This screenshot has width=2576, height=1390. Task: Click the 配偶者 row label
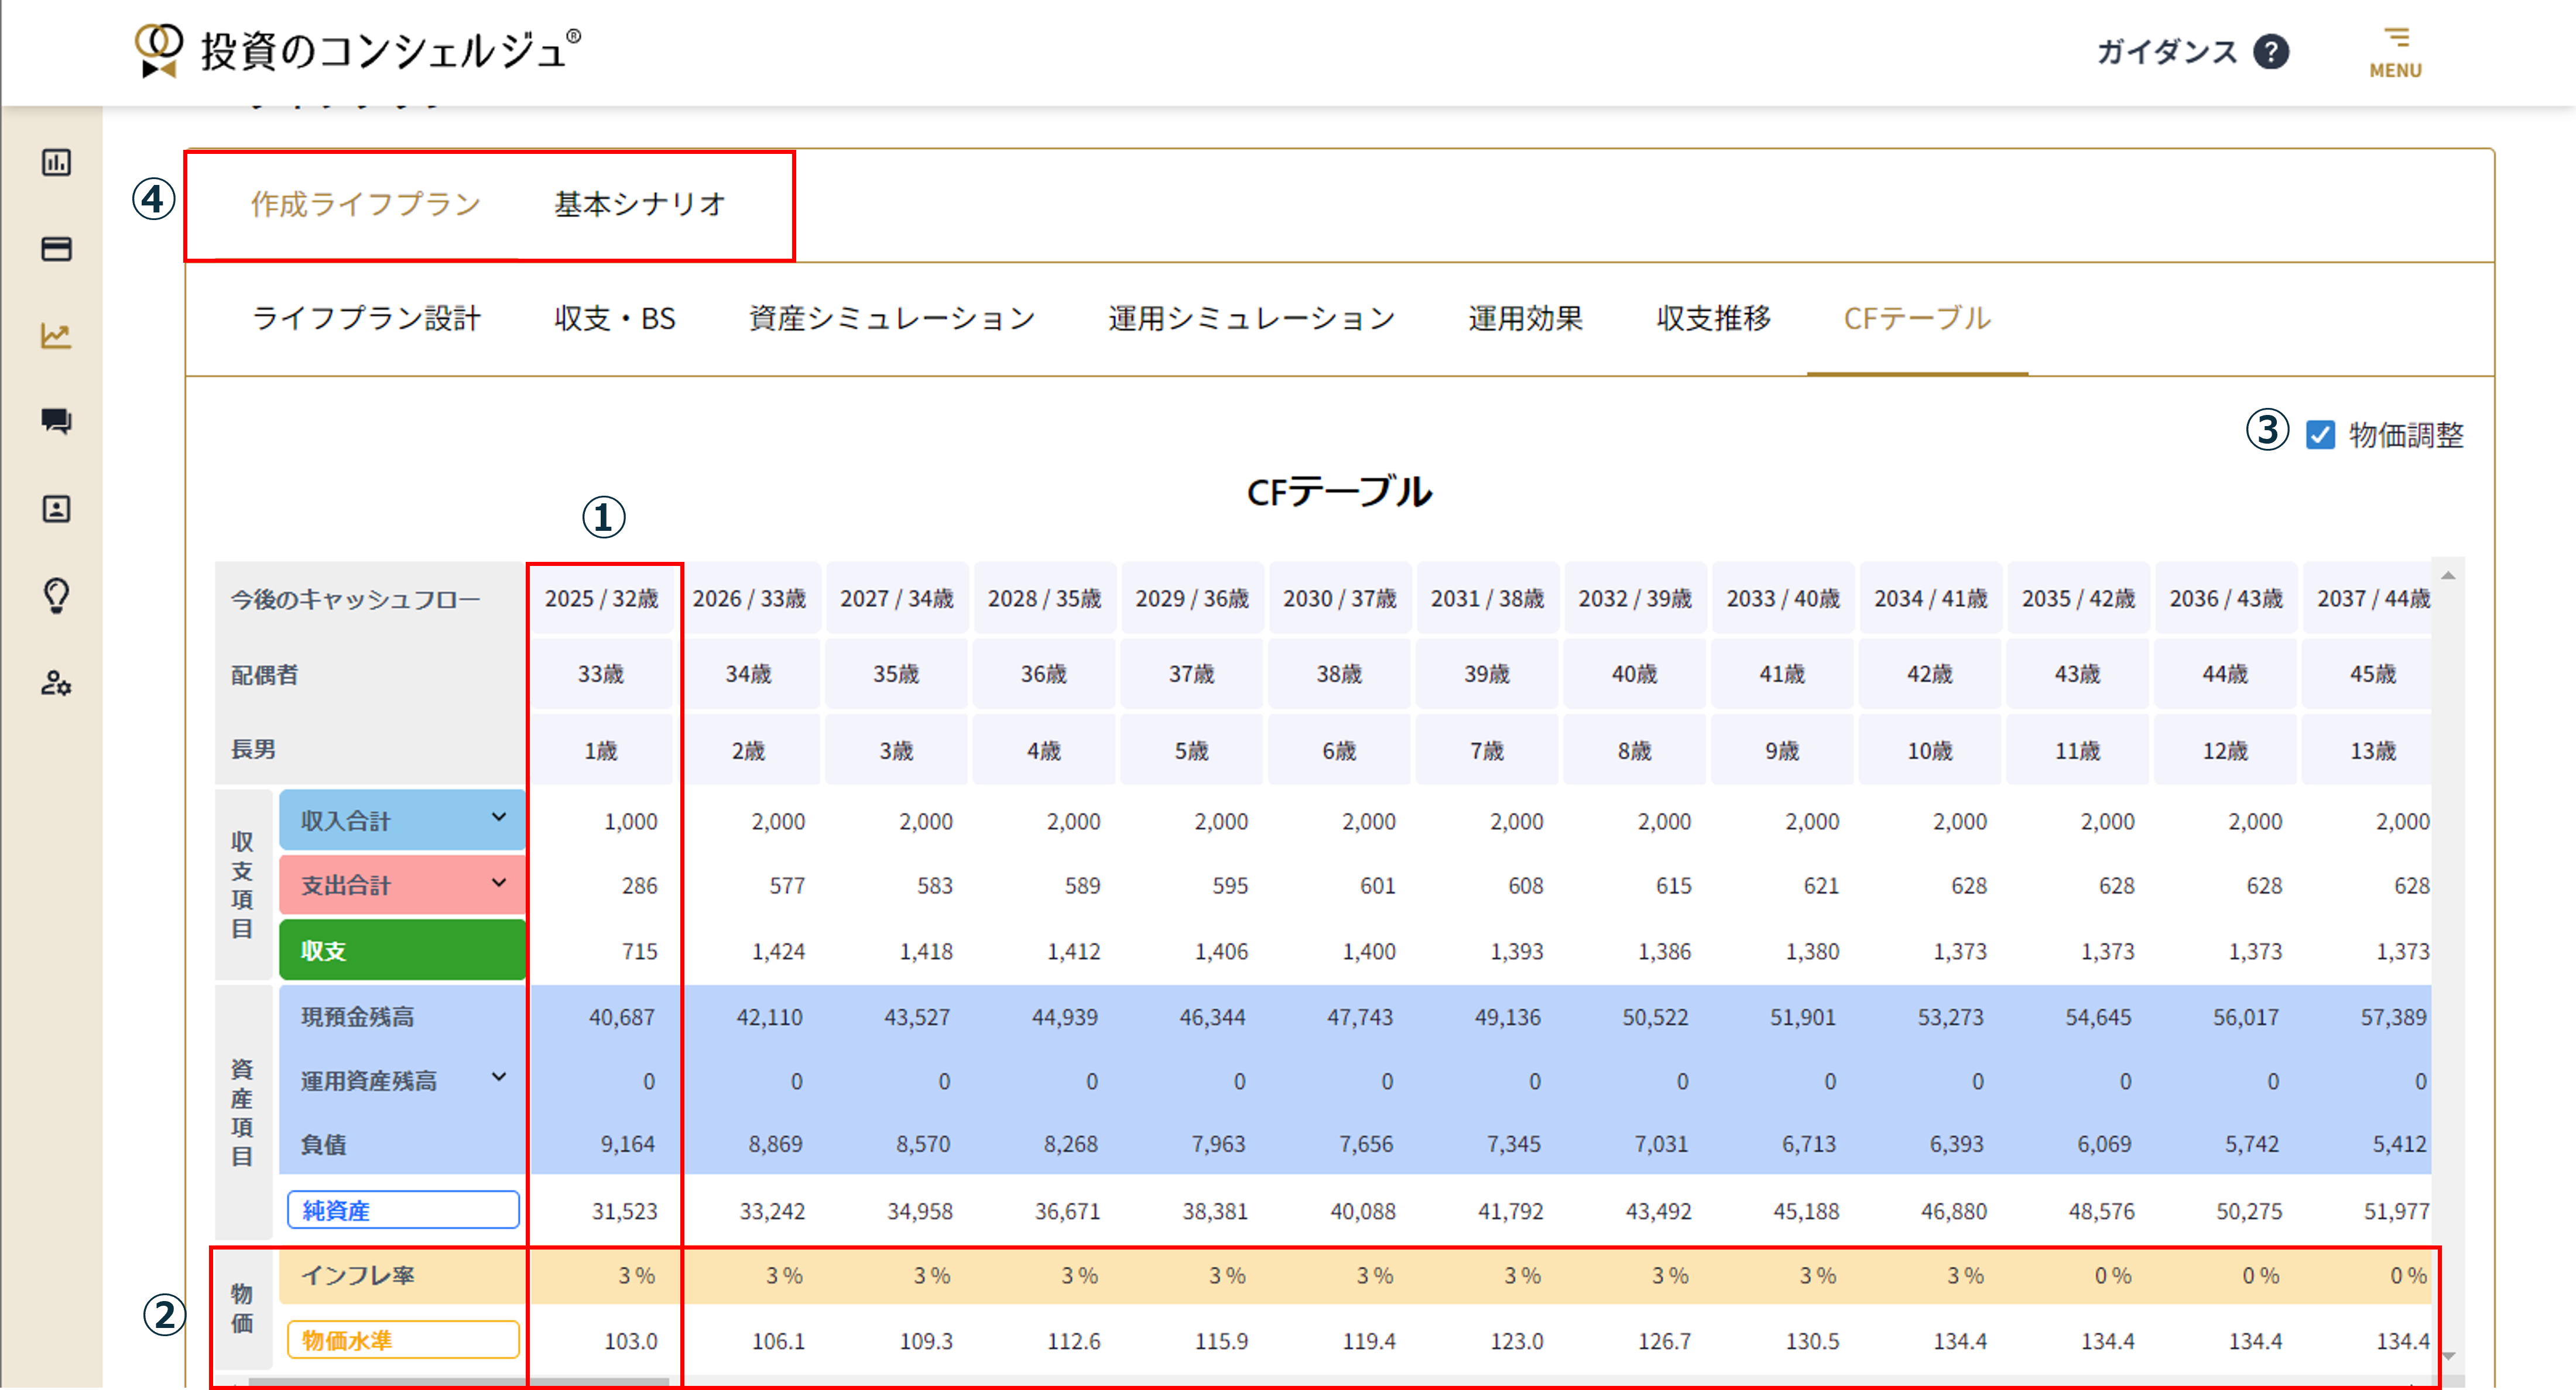pyautogui.click(x=265, y=675)
